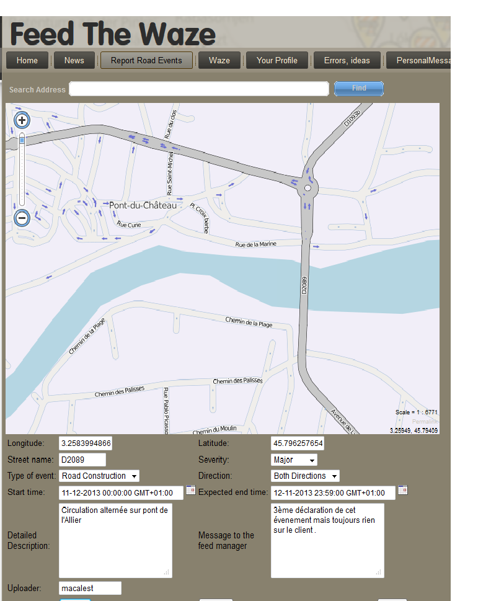
Task: Click the Street name field containing D2089
Action: click(82, 460)
